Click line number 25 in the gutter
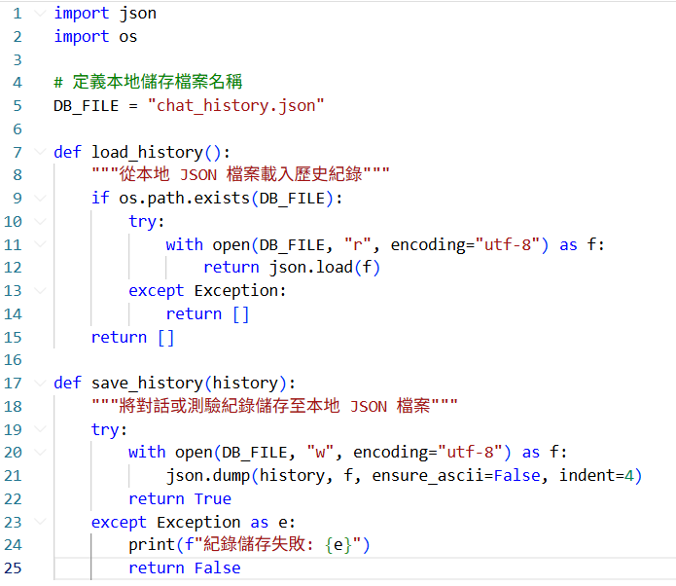The height and width of the screenshot is (586, 676). (x=13, y=568)
